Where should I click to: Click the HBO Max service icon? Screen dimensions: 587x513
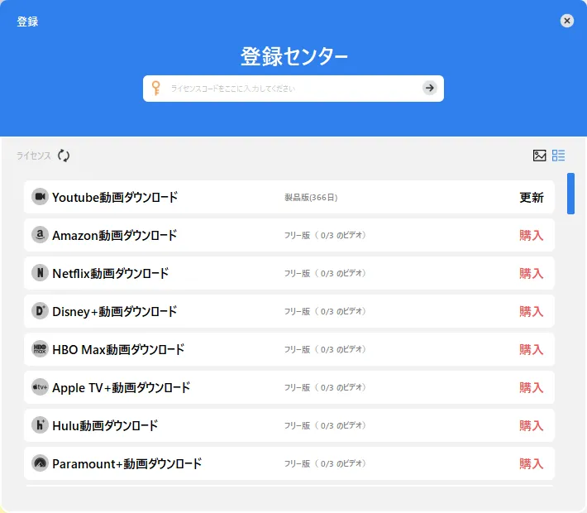[40, 349]
